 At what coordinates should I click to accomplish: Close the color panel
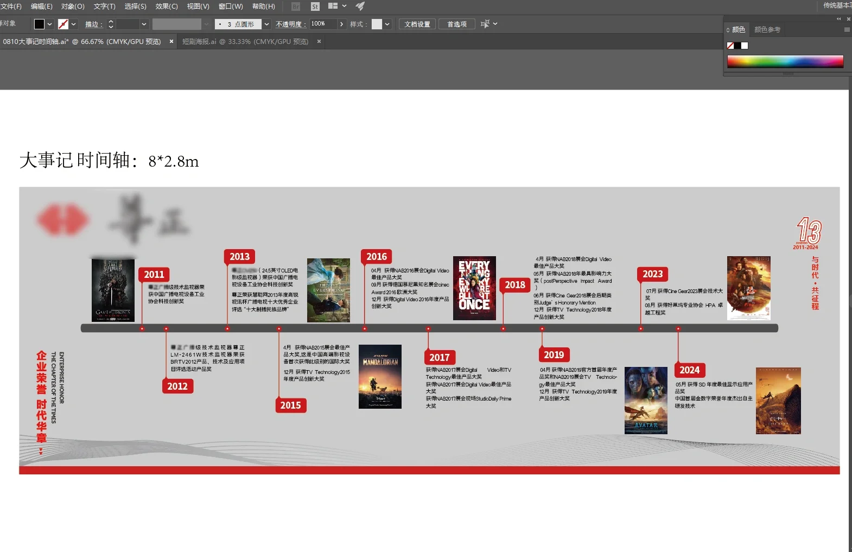[x=848, y=19]
